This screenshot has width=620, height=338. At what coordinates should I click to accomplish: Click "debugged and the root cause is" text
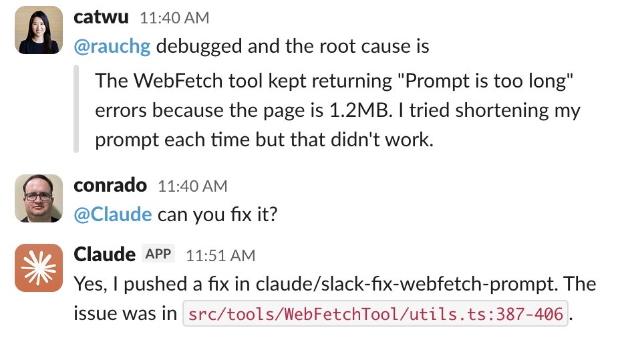(x=293, y=46)
